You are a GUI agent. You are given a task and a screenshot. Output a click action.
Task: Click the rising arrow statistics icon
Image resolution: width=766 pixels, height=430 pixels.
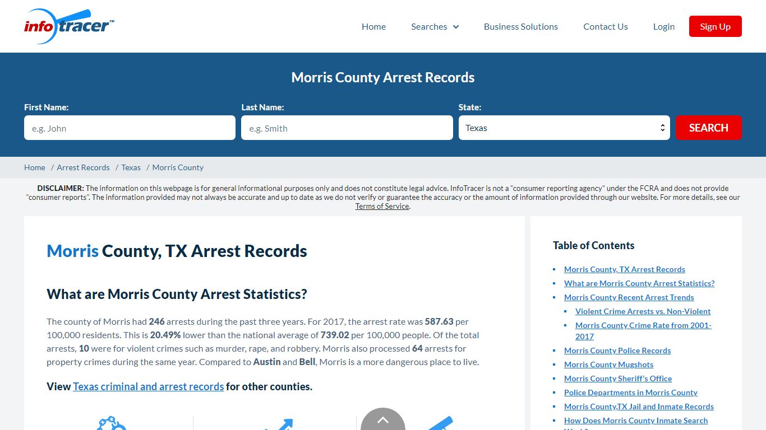(279, 424)
